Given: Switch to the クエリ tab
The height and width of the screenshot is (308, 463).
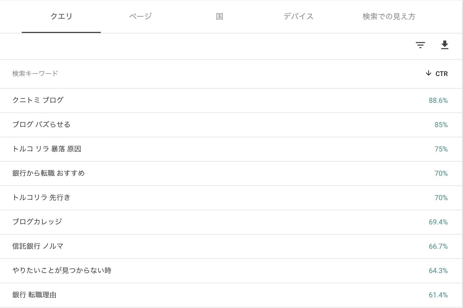Looking at the screenshot, I should 61,16.
